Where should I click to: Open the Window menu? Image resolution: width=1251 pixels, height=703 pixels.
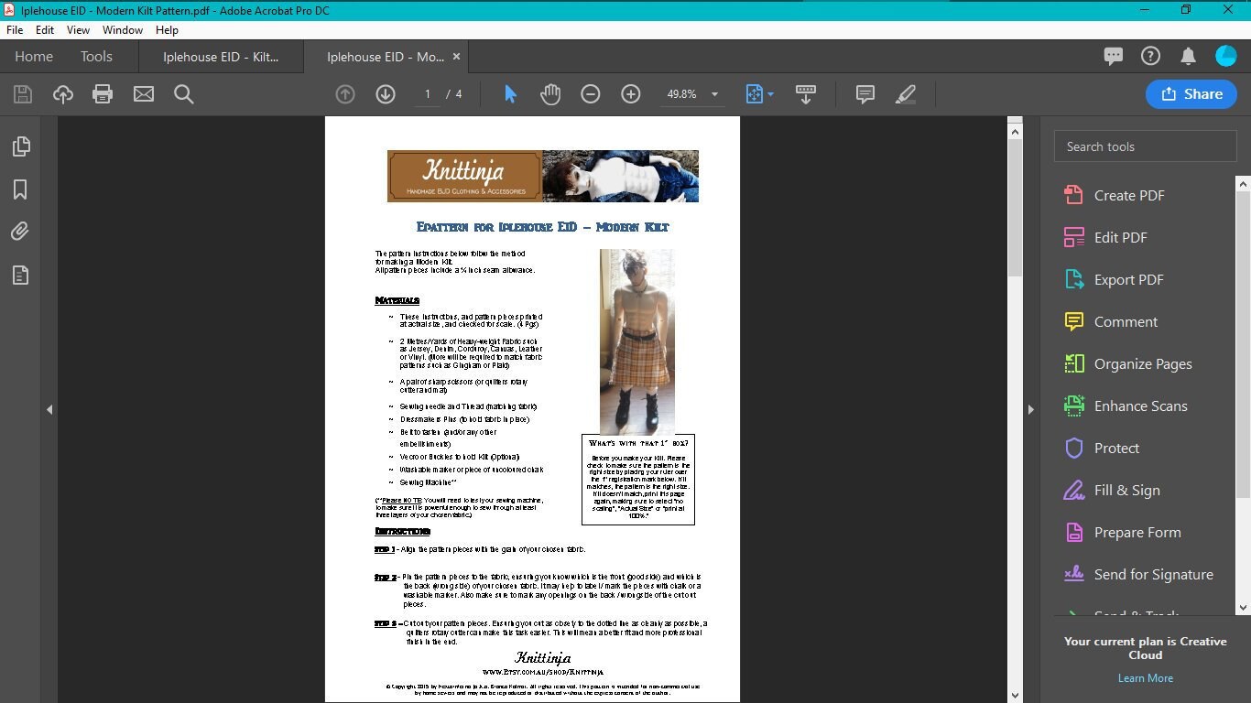tap(123, 30)
